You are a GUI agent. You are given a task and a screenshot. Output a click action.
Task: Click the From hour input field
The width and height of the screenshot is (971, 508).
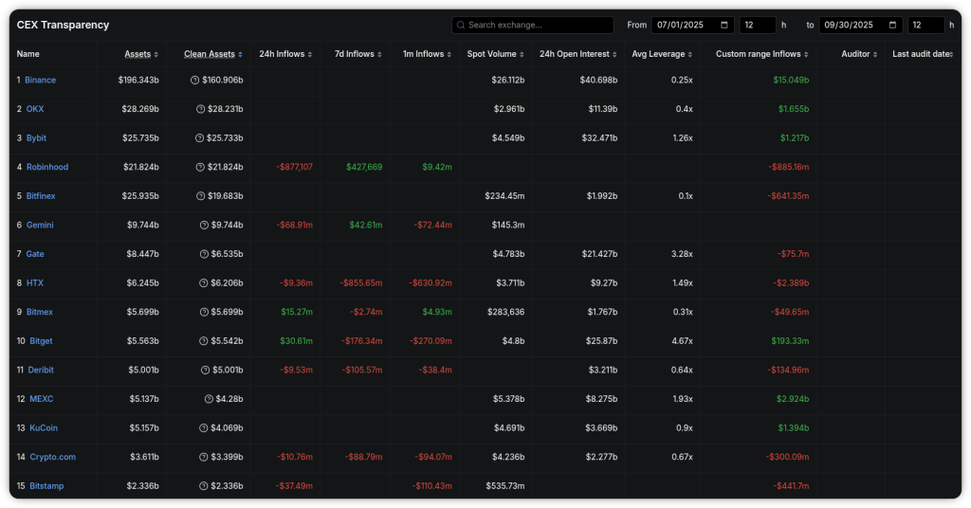(x=758, y=25)
